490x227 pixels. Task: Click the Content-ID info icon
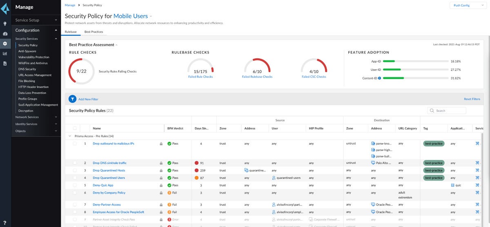(x=379, y=78)
